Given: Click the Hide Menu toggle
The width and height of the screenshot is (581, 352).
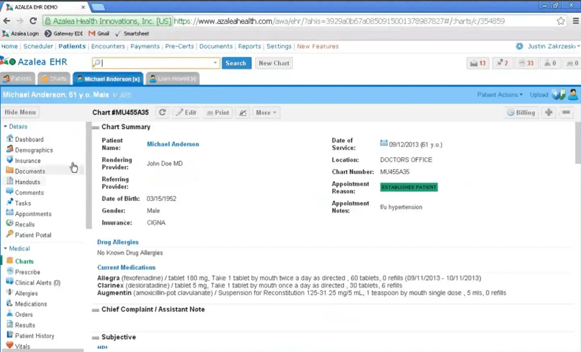Looking at the screenshot, I should [x=20, y=112].
